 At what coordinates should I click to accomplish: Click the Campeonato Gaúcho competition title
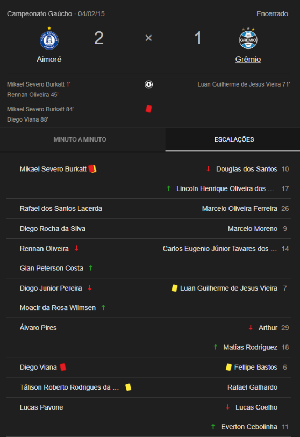pos(40,13)
